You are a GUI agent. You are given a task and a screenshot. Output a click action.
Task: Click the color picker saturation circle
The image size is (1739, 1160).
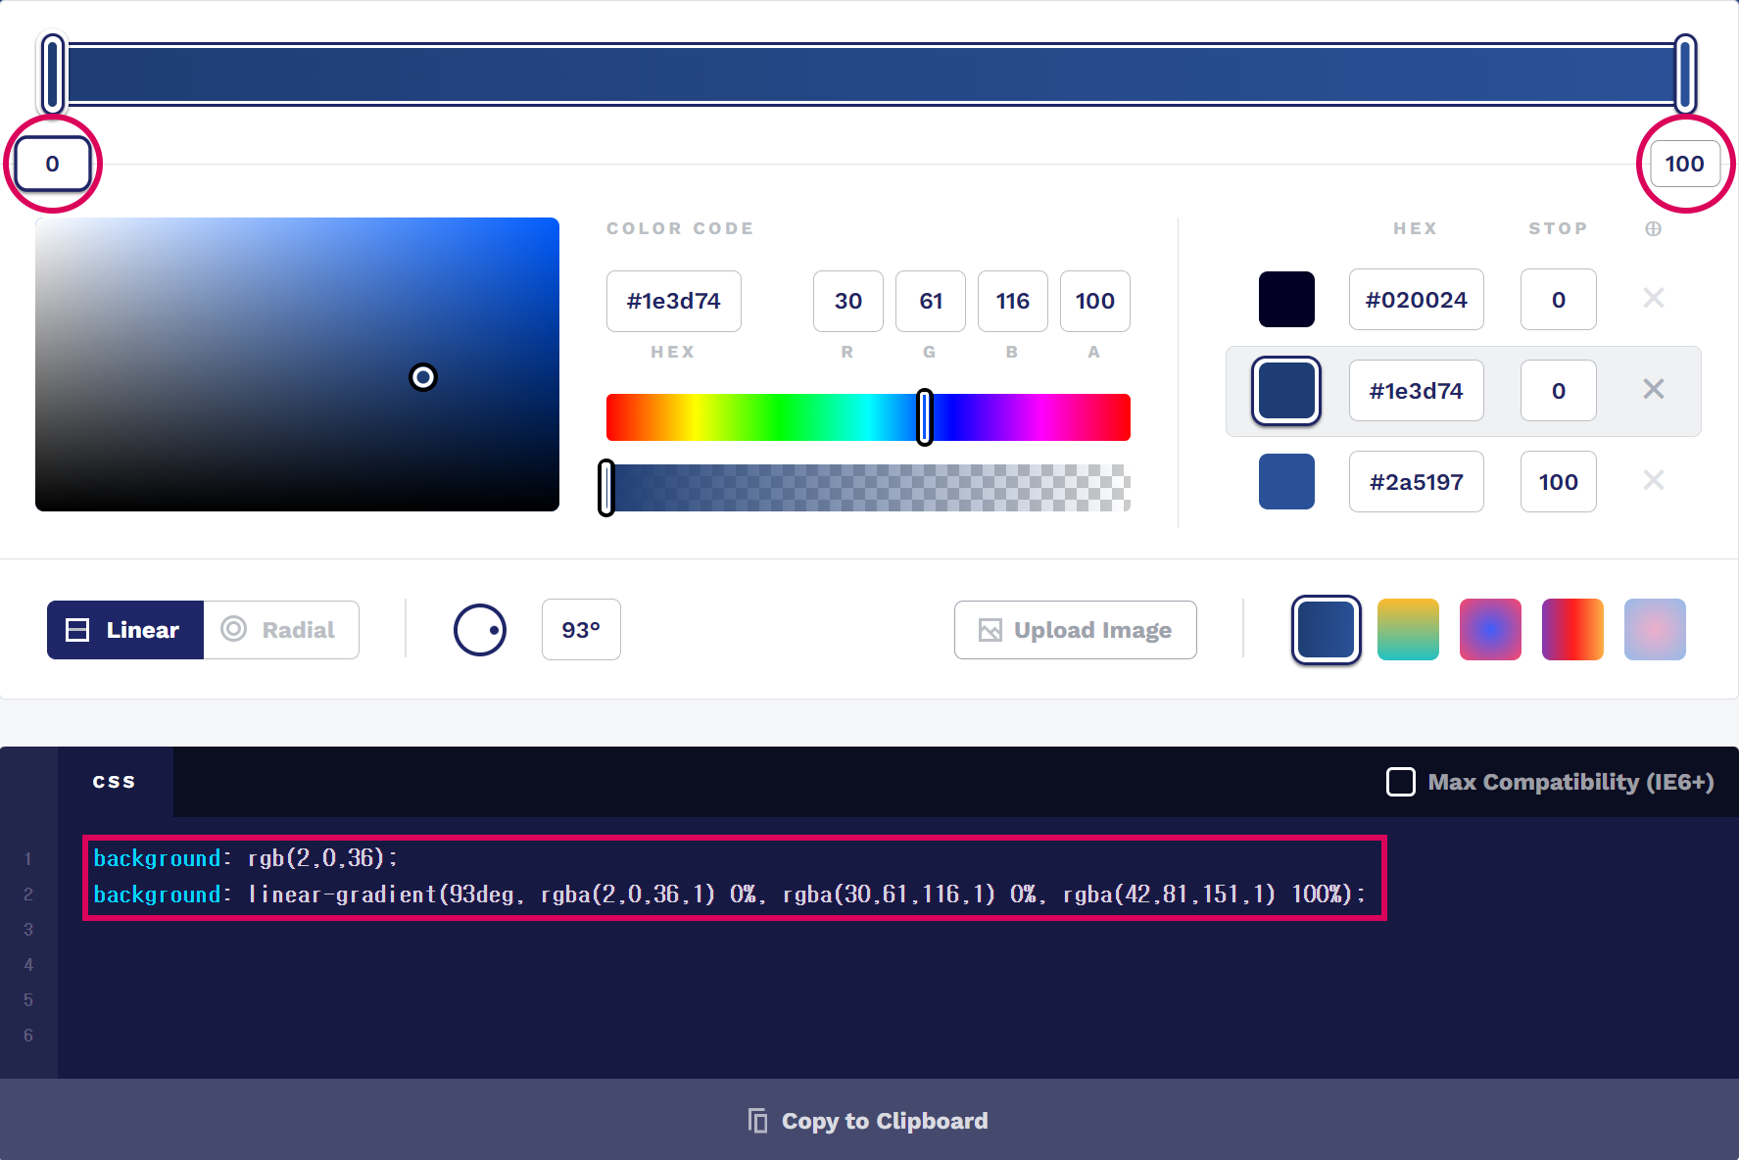click(422, 377)
